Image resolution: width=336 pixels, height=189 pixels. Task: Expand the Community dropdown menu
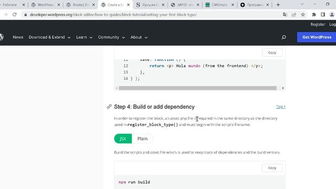111,37
